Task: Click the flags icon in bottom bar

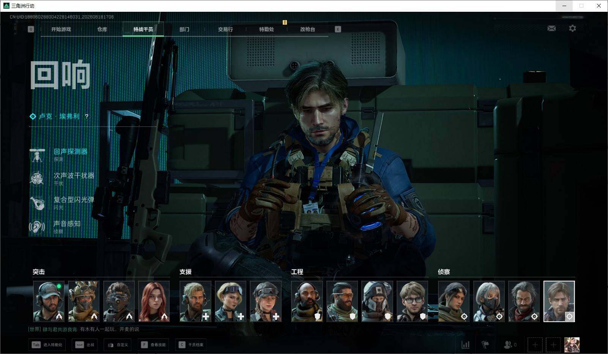Action: (485, 345)
